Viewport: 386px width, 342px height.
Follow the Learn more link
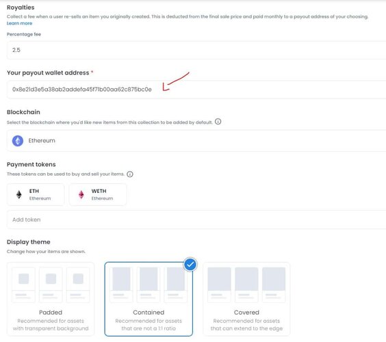click(x=19, y=23)
